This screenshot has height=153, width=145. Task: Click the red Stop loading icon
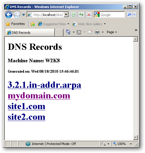pos(89,15)
